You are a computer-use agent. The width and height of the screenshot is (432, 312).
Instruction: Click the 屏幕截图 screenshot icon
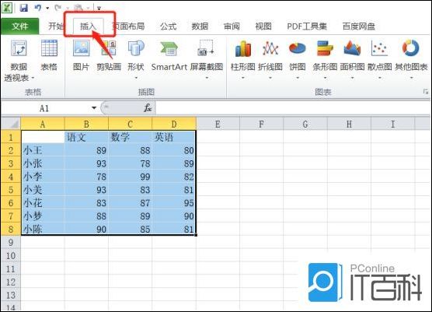[x=206, y=48]
